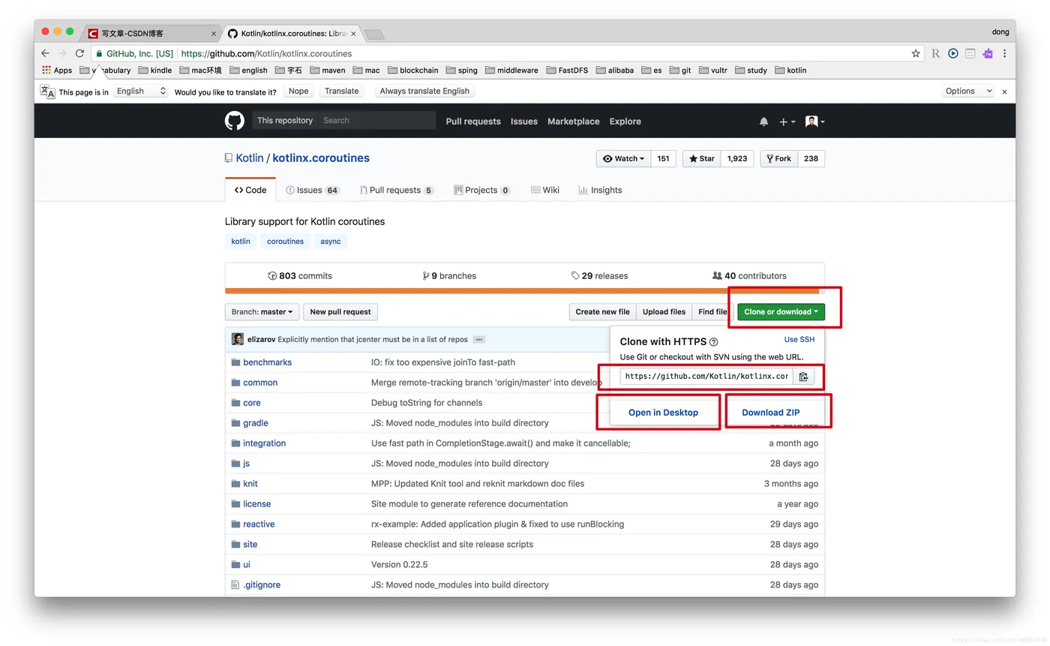This screenshot has width=1050, height=646.
Task: Open the blockchain bookmark folder
Action: (x=412, y=70)
